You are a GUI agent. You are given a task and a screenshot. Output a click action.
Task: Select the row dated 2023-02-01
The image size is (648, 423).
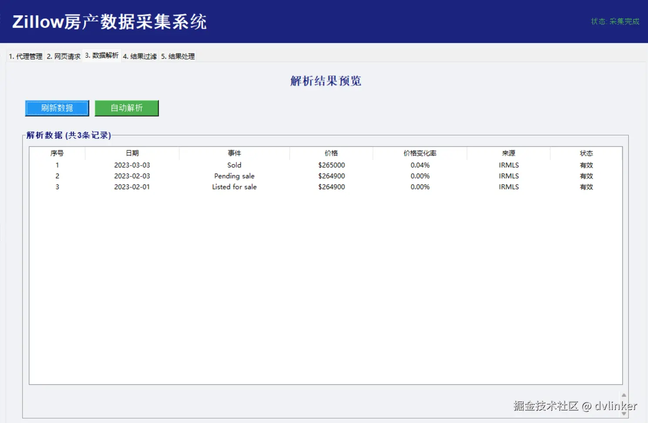tap(326, 187)
